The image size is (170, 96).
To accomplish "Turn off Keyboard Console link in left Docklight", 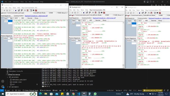I will (x=36, y=16).
